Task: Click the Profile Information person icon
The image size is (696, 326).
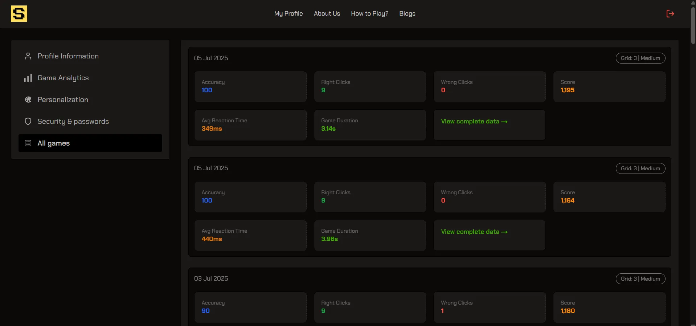Action: 28,56
